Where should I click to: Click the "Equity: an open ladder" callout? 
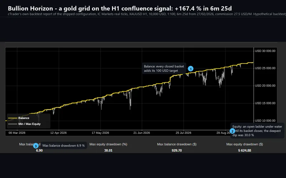coord(257,131)
